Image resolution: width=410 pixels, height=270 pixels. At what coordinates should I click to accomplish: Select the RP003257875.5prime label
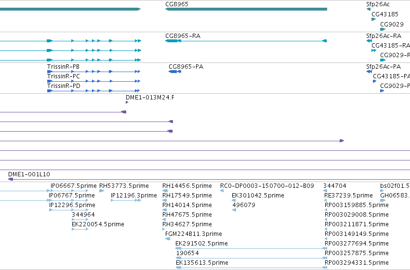tap(357, 253)
